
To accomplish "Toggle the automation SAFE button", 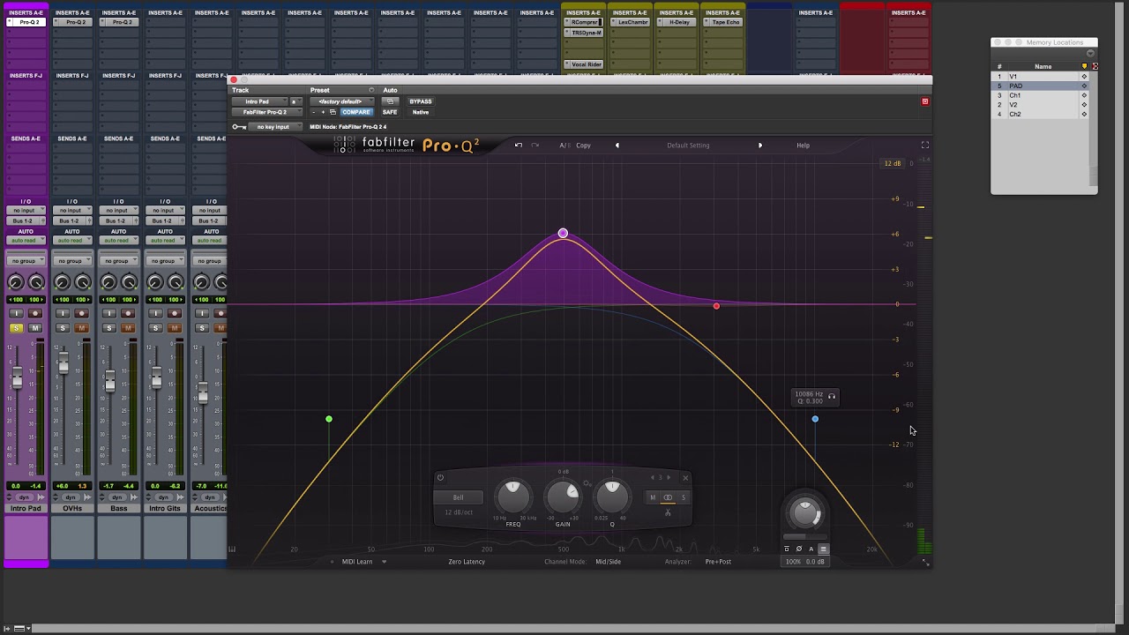I will click(390, 112).
